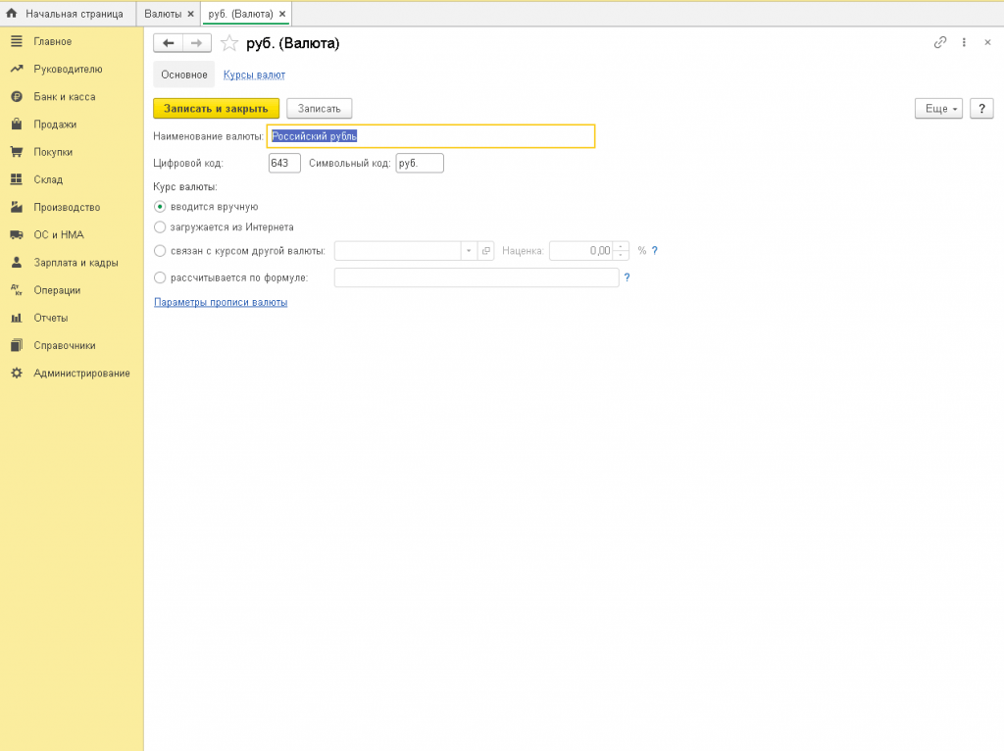Click the back arrow navigation button
This screenshot has width=1004, height=751.
click(x=169, y=43)
